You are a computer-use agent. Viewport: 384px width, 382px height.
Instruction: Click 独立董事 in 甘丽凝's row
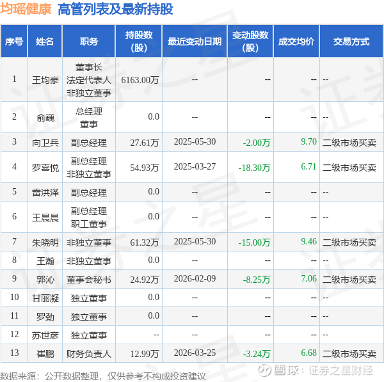pos(89,298)
